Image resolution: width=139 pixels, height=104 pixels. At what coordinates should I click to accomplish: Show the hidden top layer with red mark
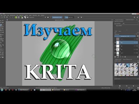[x=115, y=39]
